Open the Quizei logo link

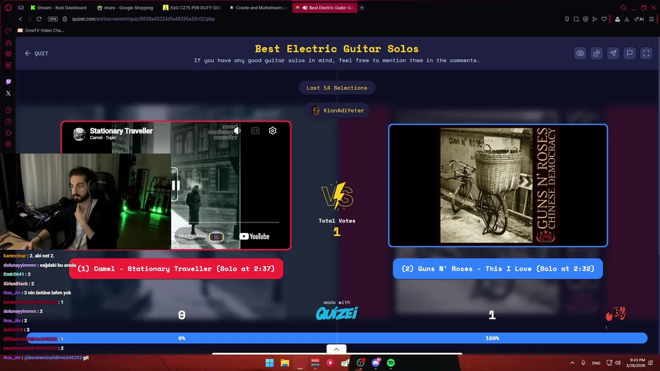pyautogui.click(x=337, y=313)
